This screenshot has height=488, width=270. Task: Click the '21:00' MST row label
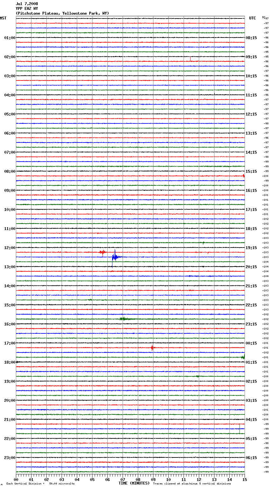pyautogui.click(x=10, y=420)
